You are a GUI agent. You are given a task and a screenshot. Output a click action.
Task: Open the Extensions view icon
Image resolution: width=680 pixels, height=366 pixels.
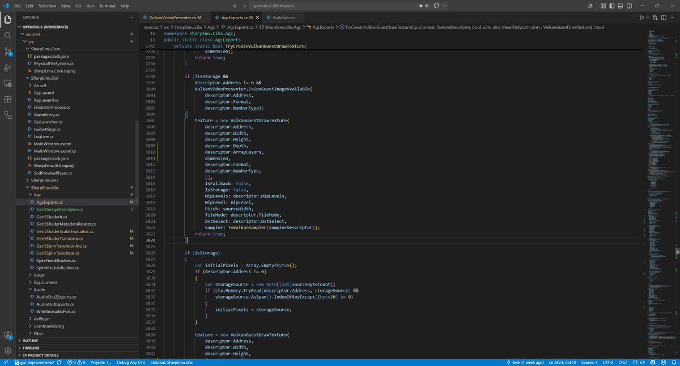point(8,99)
